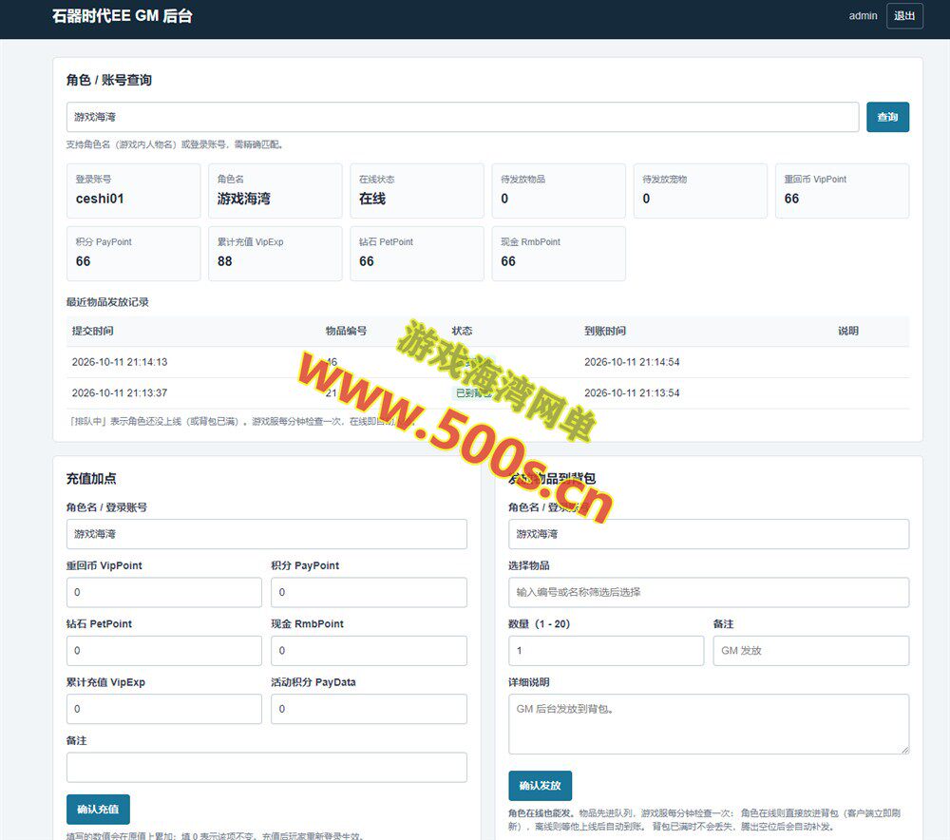Click the 物品编号 column header
Viewport: 950px width, 840px height.
[x=346, y=331]
